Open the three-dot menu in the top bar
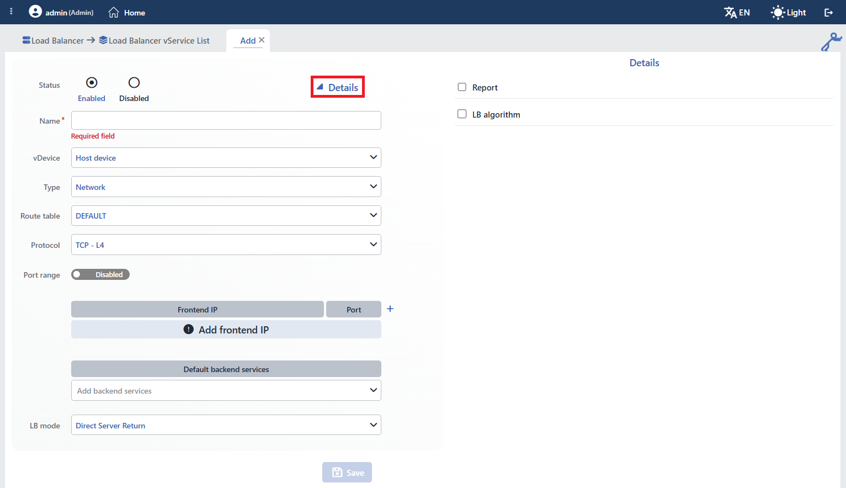Screen dimensions: 846x488 tap(11, 12)
